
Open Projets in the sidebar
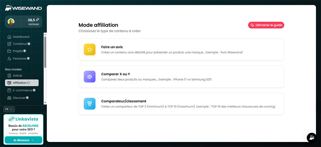pyautogui.click(x=18, y=51)
